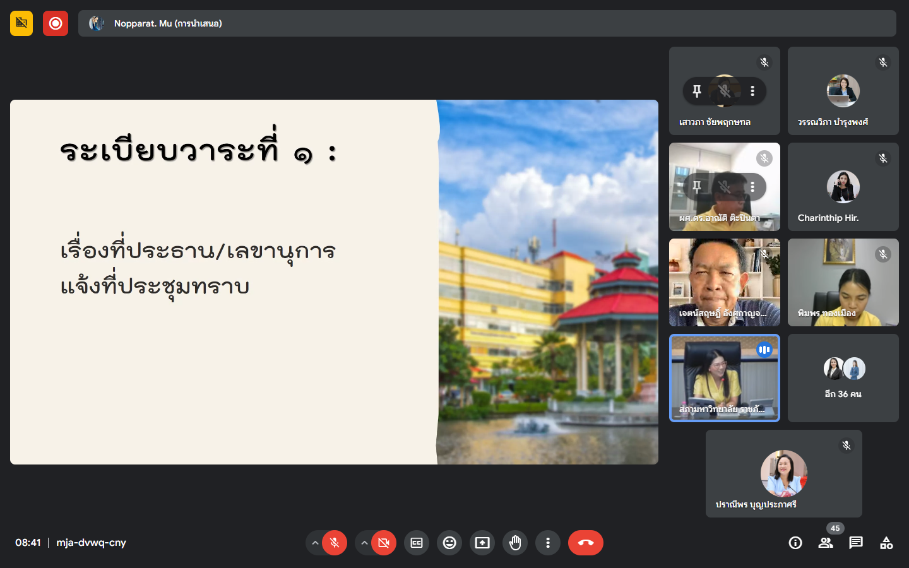Toggle closed captions
This screenshot has height=568, width=909.
coord(417,543)
